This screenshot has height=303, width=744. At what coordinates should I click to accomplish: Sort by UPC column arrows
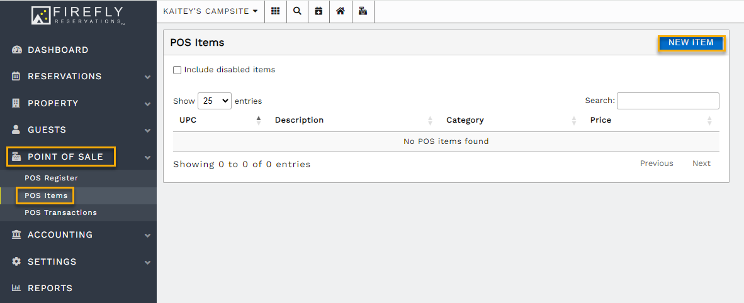(259, 120)
